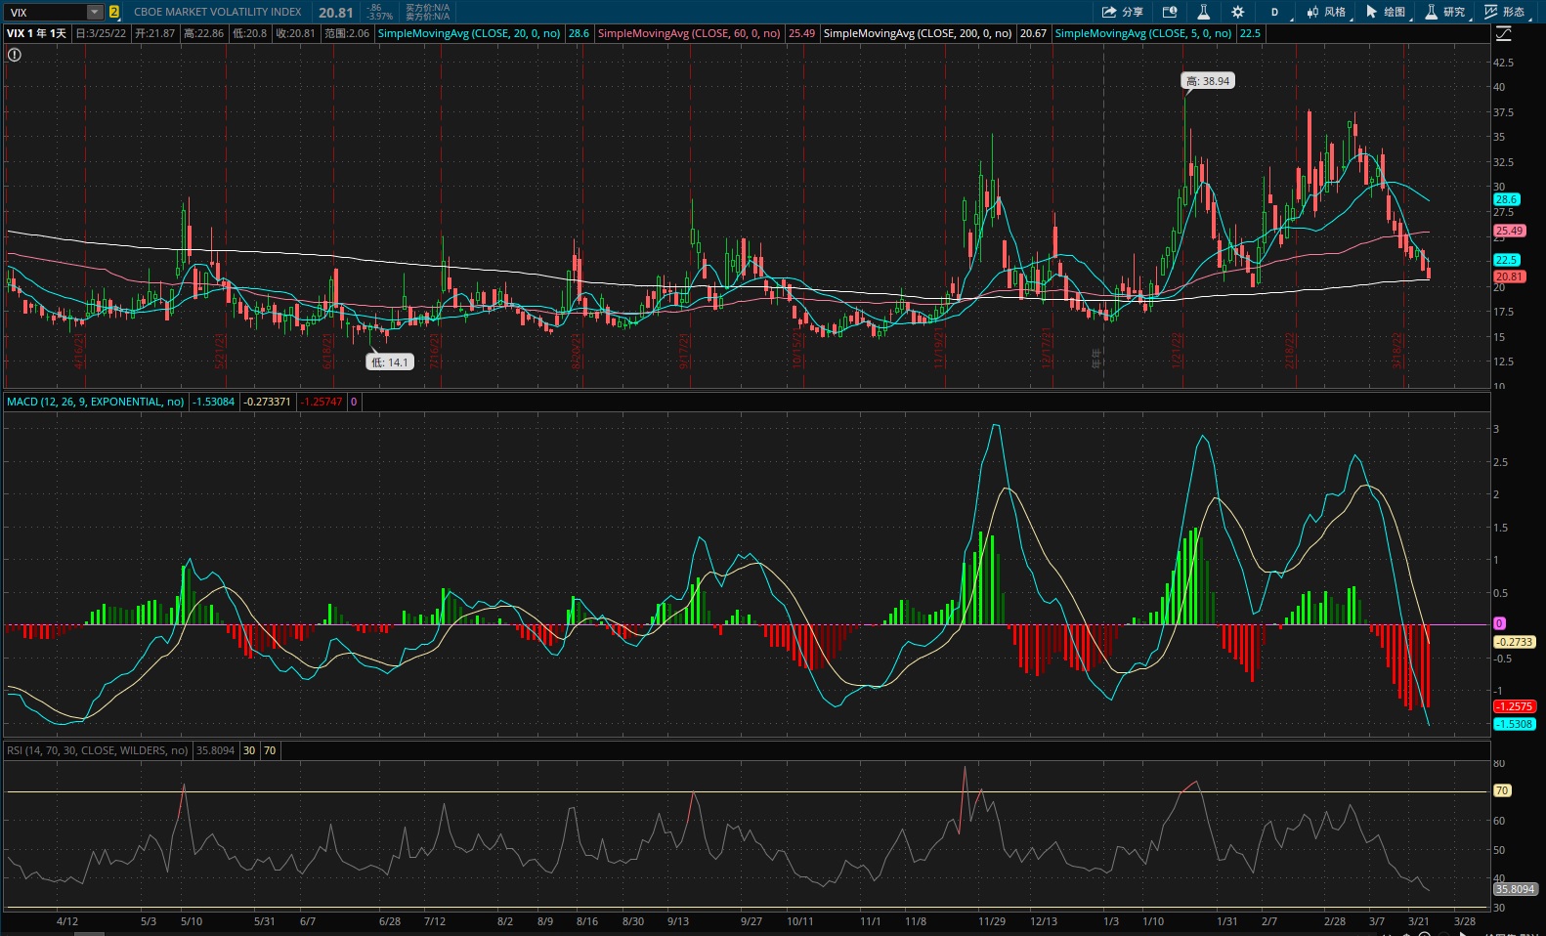Select the SimpleMovingAvg 200 study label
1546x936 pixels.
click(918, 33)
